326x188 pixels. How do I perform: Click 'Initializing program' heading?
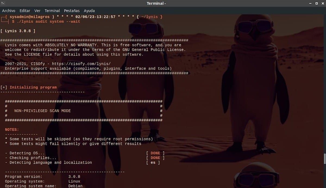(33, 87)
